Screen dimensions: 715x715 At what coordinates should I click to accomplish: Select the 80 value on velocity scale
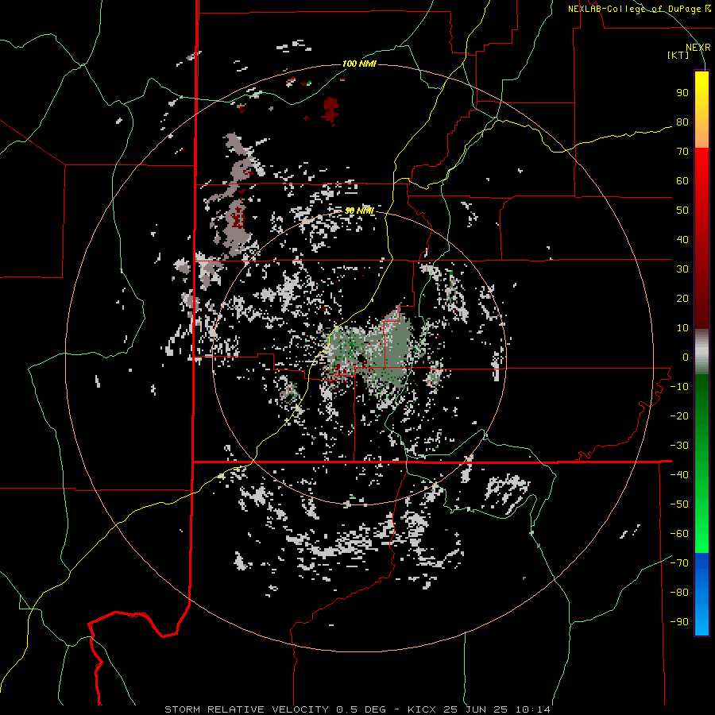pyautogui.click(x=682, y=122)
